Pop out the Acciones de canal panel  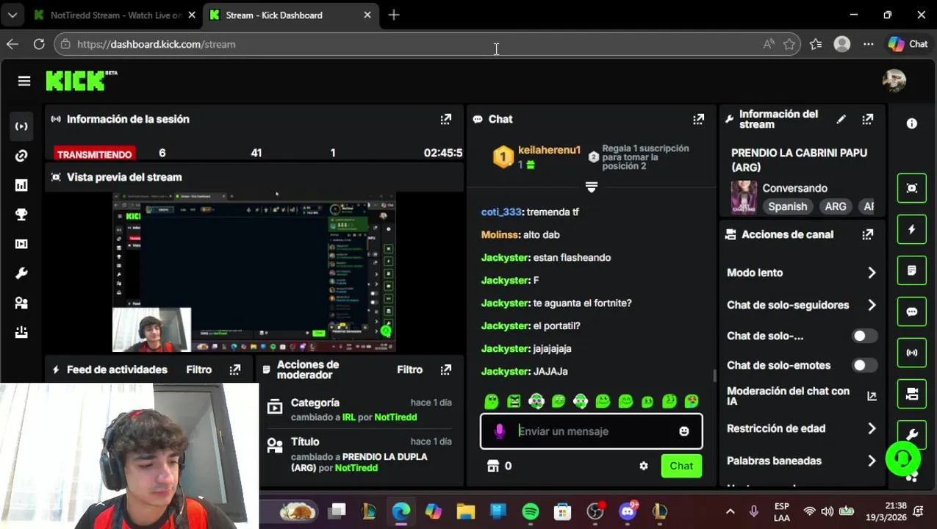[x=868, y=234]
